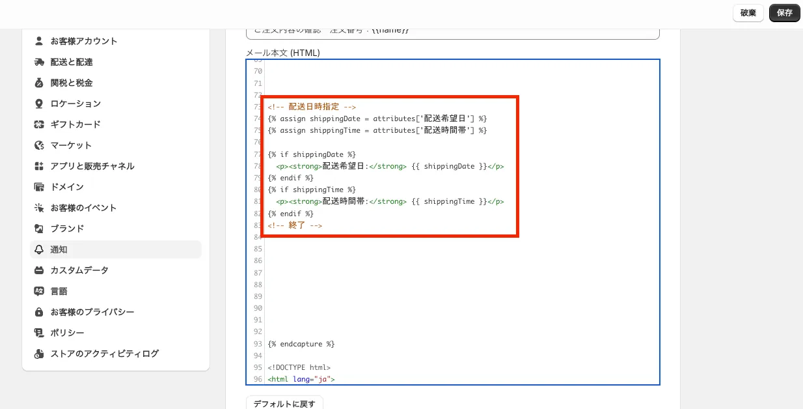Click the ドメイン icon
The image size is (803, 409).
click(x=39, y=187)
